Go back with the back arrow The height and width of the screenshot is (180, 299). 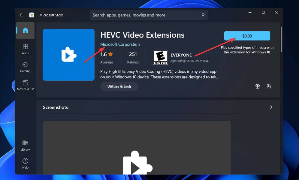pyautogui.click(x=22, y=15)
